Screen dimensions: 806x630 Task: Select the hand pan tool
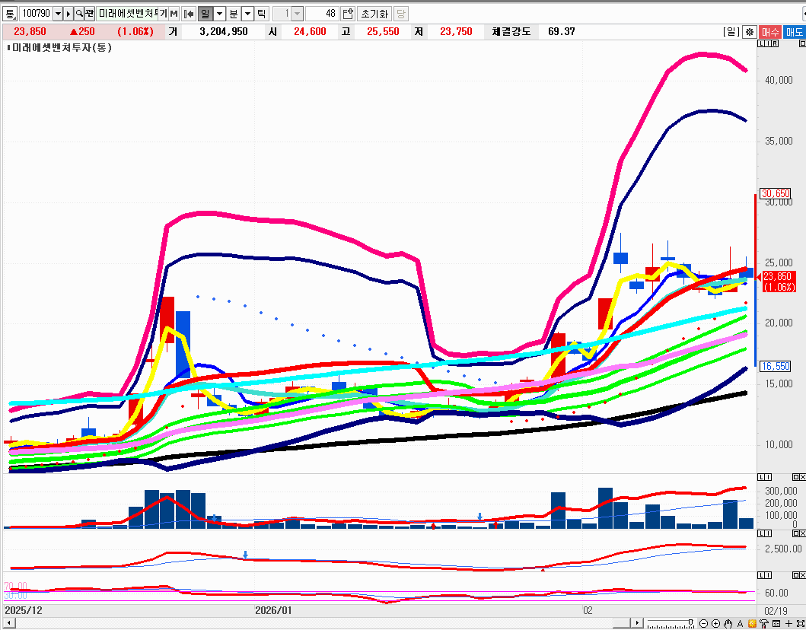click(728, 624)
